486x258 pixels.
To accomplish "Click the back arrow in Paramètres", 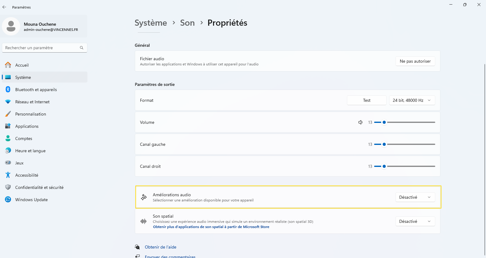I will point(4,7).
